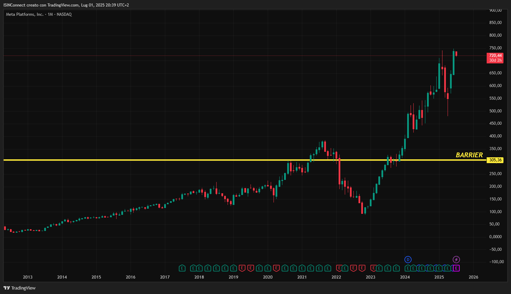Click the 2017 time axis label
Screen dimensions: 511x294
point(165,277)
